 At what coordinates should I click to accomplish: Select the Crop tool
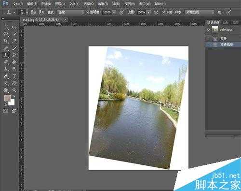pyautogui.click(x=6, y=41)
